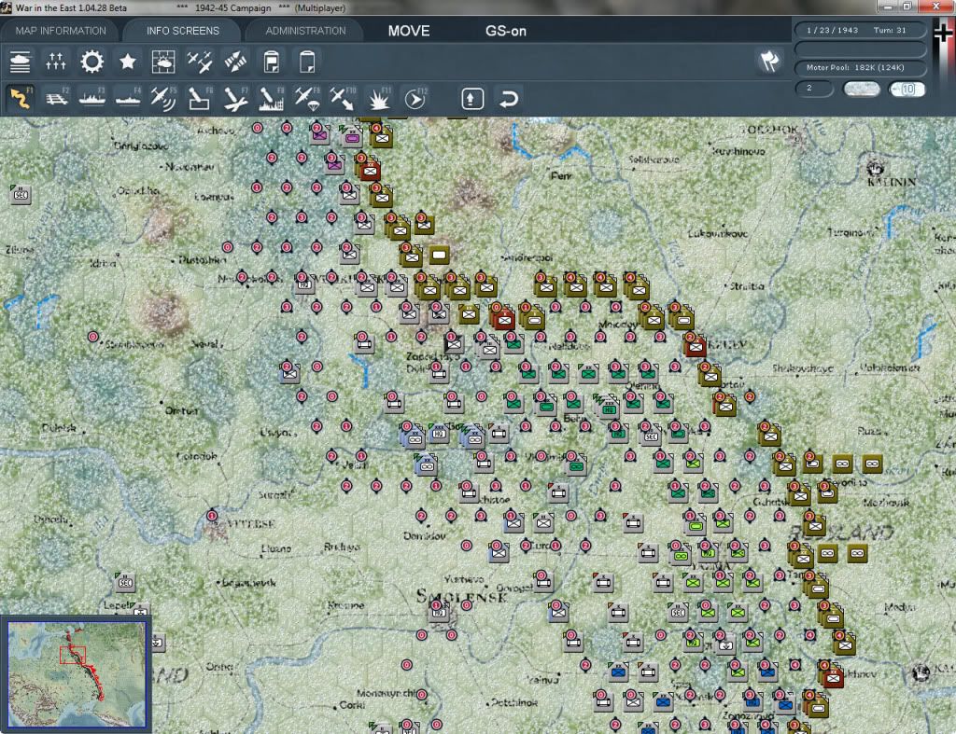Click the pill showing number 10
Screen dimensions: 956x734
point(907,90)
